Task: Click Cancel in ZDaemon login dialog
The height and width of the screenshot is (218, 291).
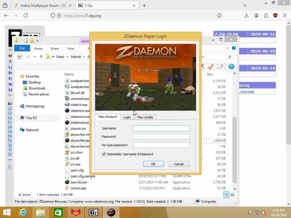Action: (x=179, y=164)
